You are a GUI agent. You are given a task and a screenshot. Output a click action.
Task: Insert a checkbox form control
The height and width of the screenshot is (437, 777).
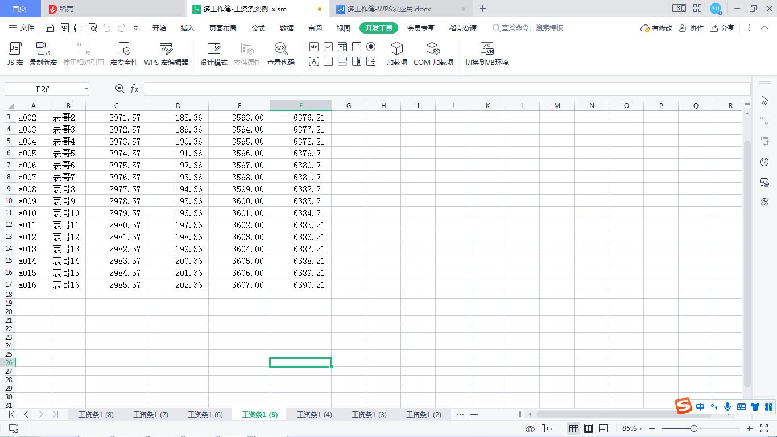pos(328,47)
